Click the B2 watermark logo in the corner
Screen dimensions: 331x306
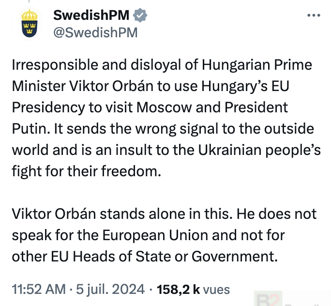coord(268,299)
